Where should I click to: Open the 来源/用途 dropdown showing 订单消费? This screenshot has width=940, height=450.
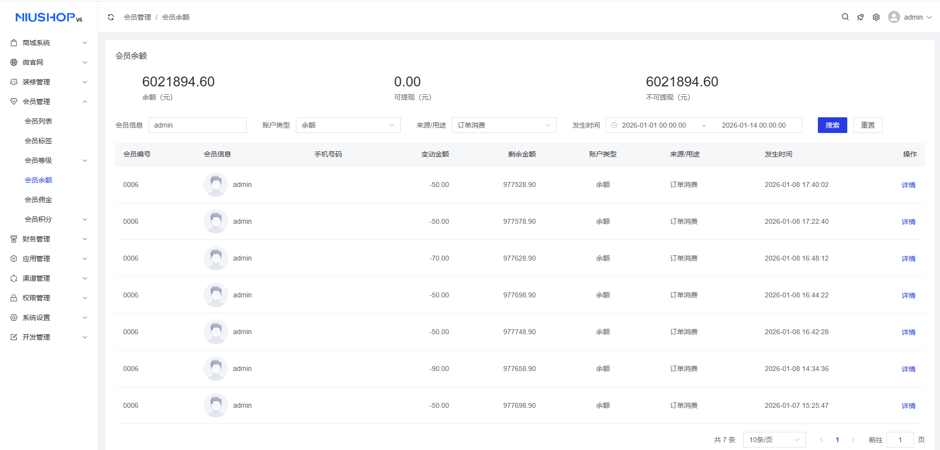pos(504,125)
